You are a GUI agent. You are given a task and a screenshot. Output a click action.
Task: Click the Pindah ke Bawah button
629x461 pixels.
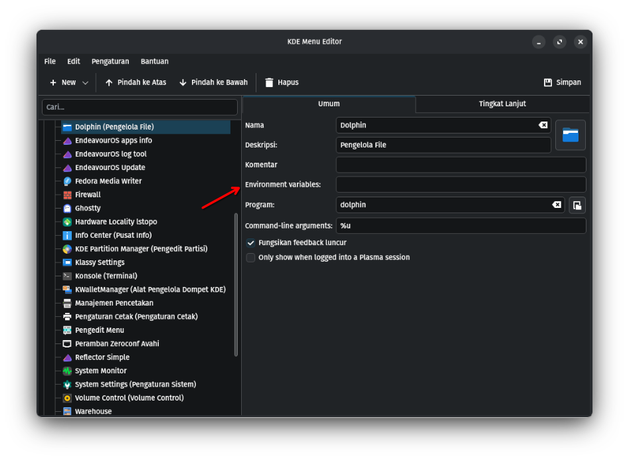tap(213, 82)
